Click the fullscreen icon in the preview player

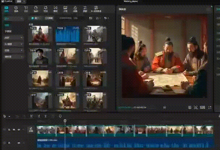210,107
